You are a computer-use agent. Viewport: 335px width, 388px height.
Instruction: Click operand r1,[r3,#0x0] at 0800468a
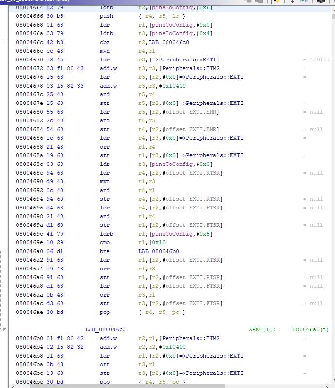[x=158, y=155]
